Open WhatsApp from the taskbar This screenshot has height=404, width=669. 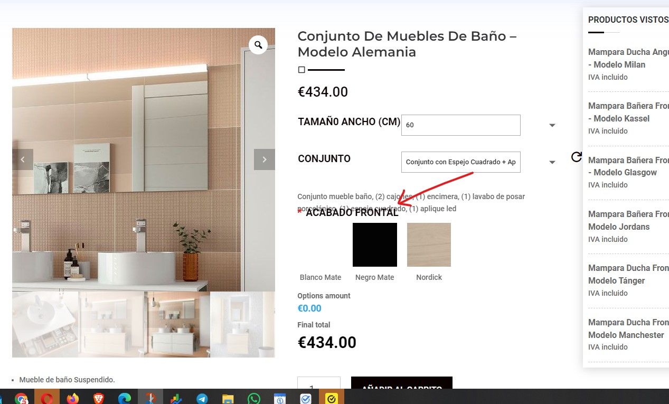254,398
